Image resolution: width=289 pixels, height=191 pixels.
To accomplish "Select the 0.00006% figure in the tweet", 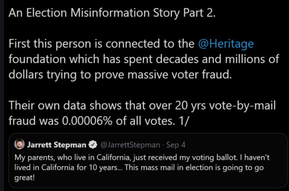I will click(x=87, y=121).
